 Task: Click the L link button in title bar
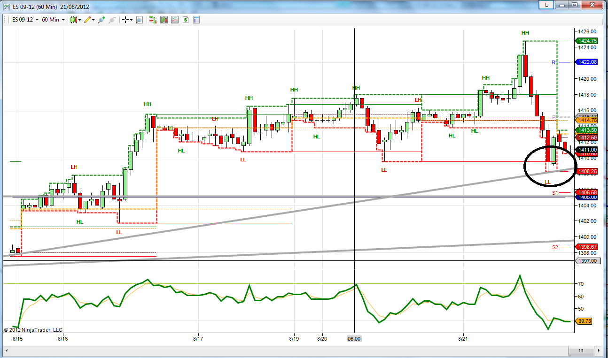(x=546, y=4)
